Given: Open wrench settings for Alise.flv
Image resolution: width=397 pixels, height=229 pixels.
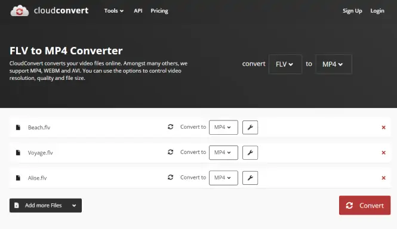Looking at the screenshot, I should pyautogui.click(x=250, y=178).
